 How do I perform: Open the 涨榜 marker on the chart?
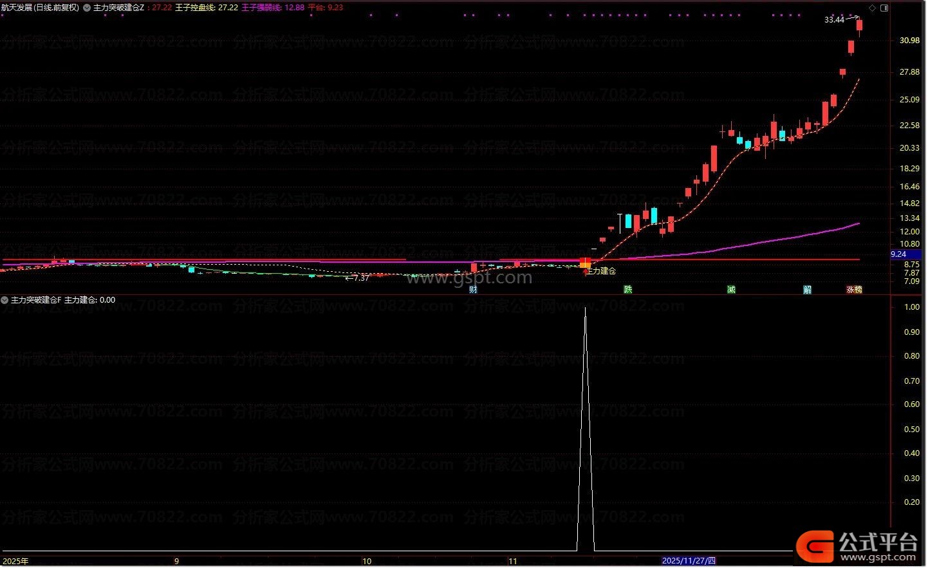[x=854, y=290]
